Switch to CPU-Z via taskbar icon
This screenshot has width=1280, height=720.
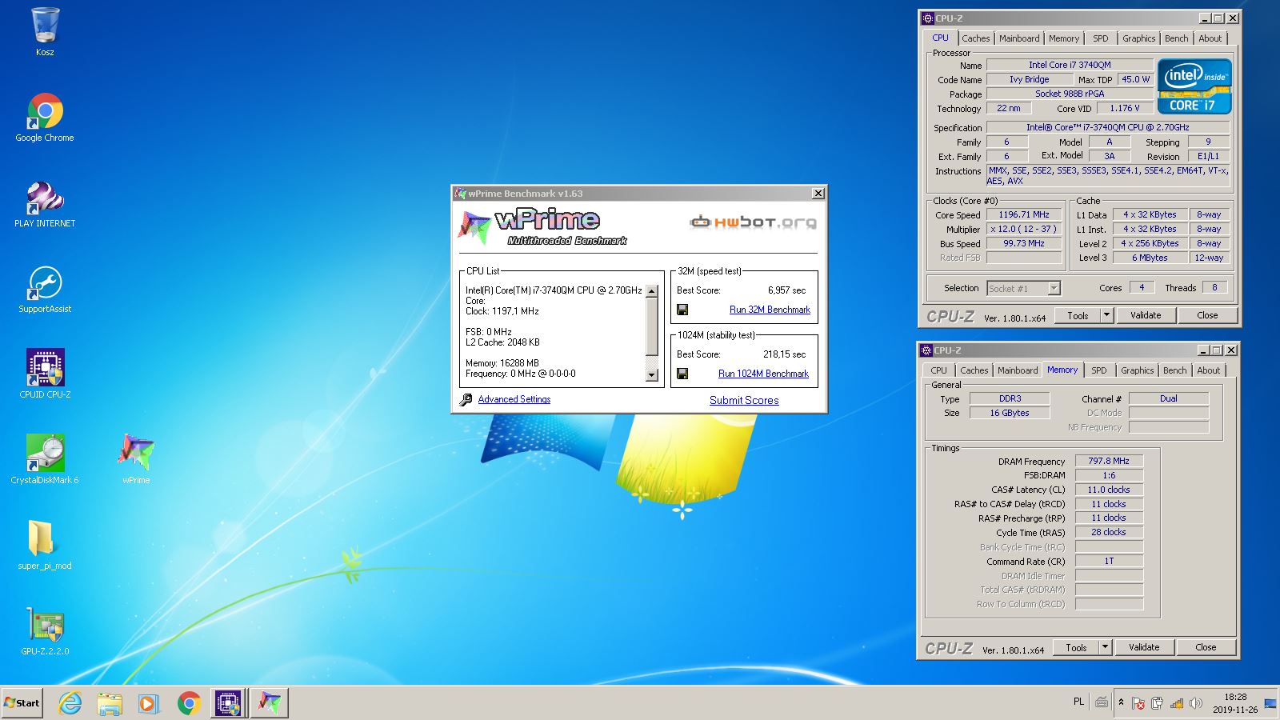click(229, 703)
